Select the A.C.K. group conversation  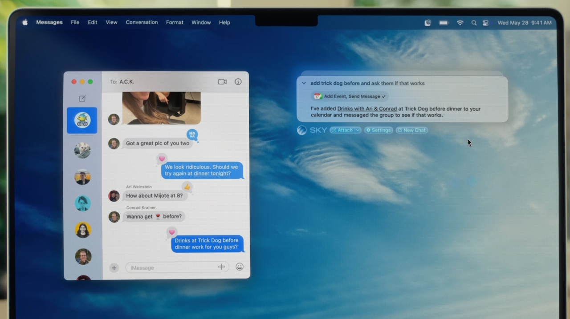[x=82, y=120]
